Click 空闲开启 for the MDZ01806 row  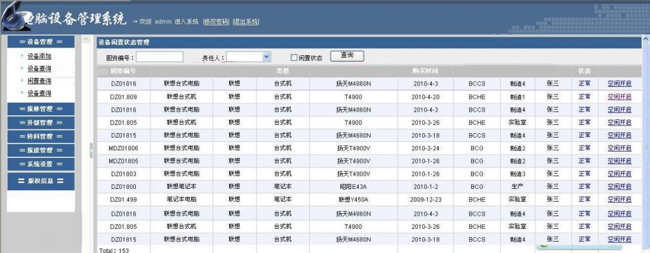pos(620,148)
